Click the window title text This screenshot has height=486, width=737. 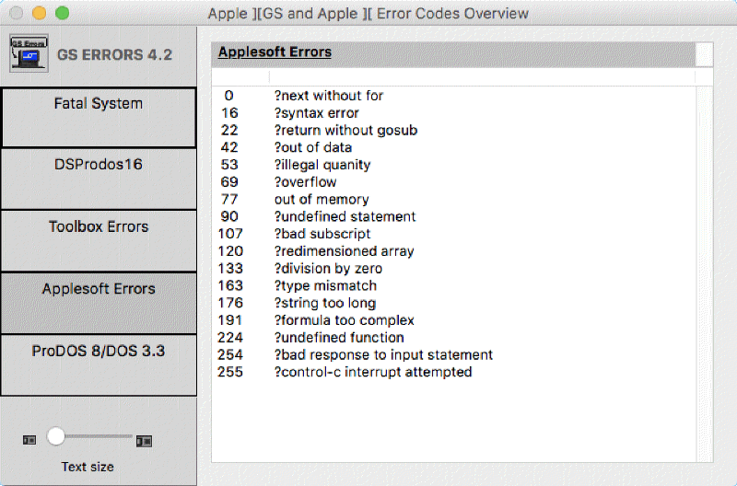pyautogui.click(x=368, y=13)
